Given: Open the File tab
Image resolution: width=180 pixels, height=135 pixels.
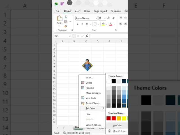Looking at the screenshot, I should (x=57, y=11).
